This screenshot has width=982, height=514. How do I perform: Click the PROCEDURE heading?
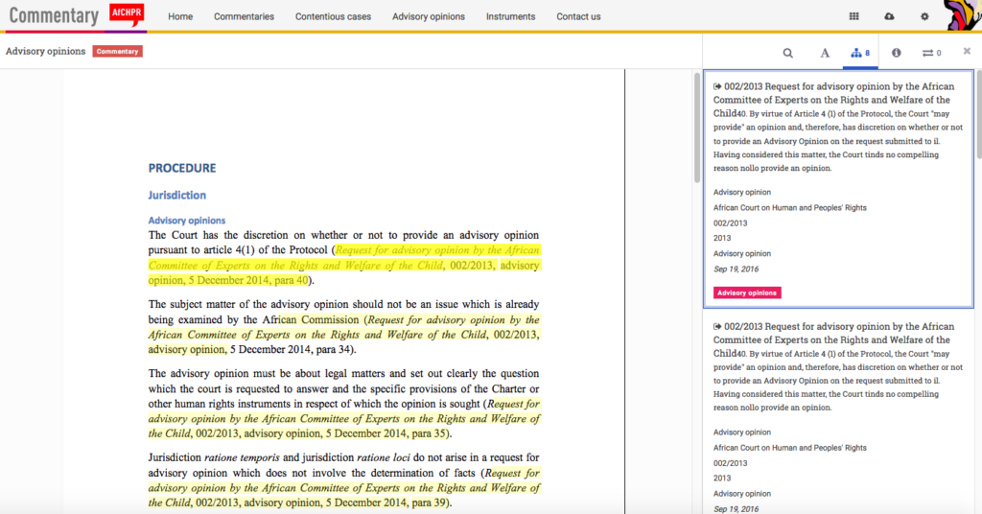point(181,168)
